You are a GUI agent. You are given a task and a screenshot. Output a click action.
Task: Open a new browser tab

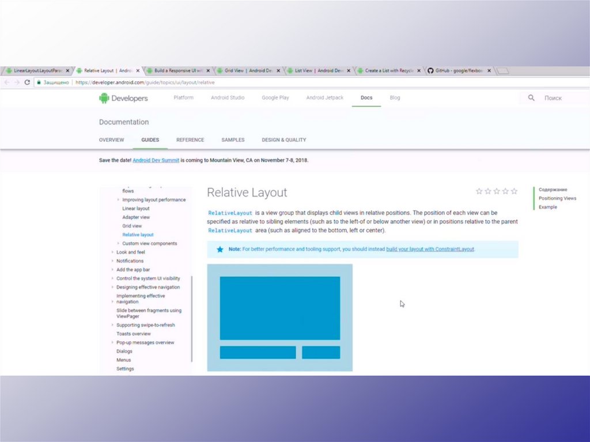502,71
